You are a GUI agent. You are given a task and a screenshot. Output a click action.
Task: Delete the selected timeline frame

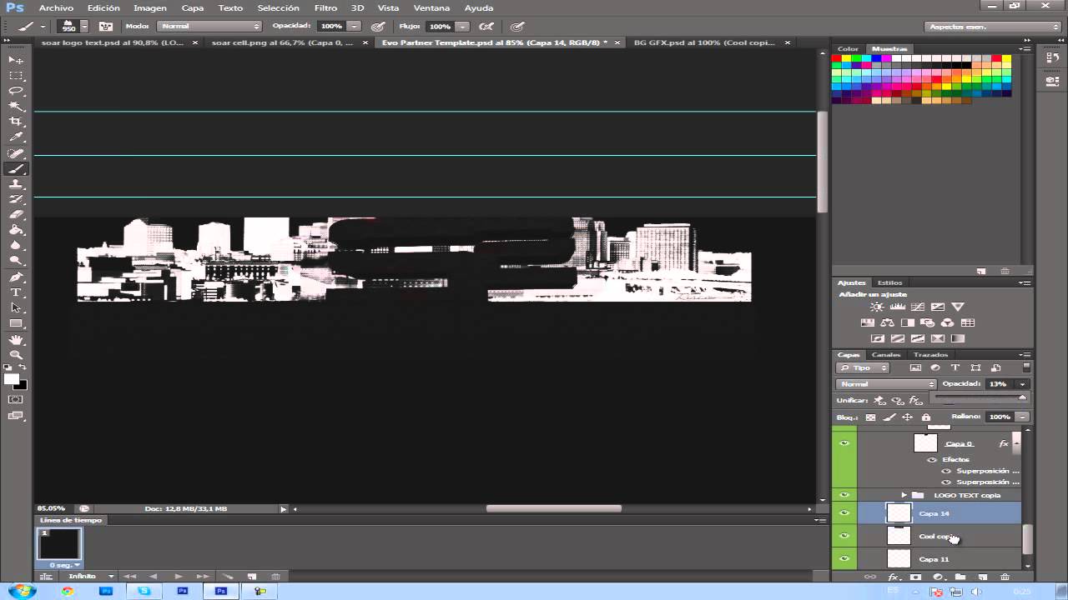tap(275, 576)
